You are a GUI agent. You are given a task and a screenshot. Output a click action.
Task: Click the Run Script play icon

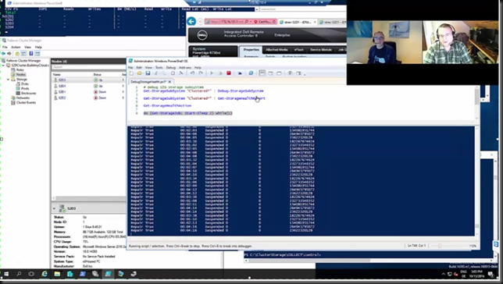(x=212, y=73)
